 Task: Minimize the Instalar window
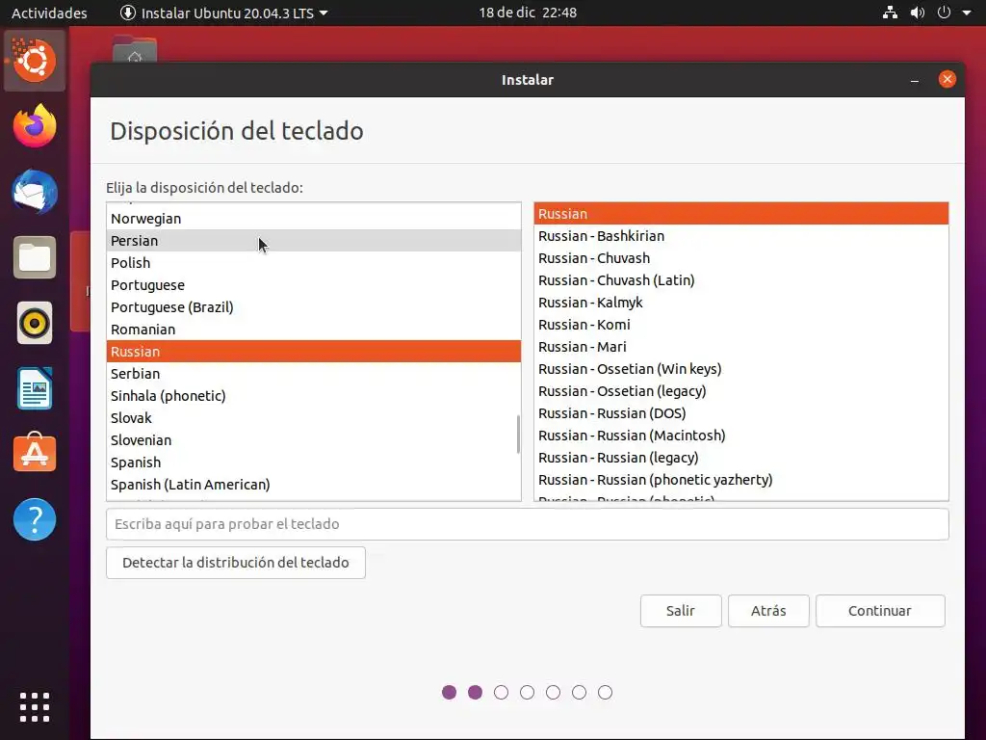(915, 80)
